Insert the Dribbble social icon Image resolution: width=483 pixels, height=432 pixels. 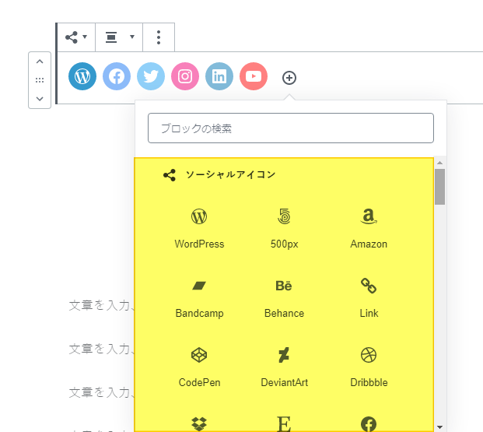click(369, 367)
